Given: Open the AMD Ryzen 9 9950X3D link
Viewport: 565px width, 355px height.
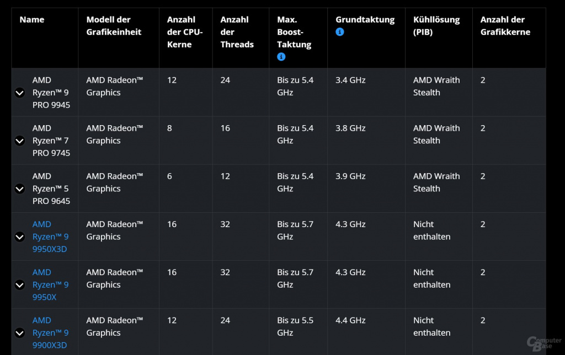Looking at the screenshot, I should point(50,236).
